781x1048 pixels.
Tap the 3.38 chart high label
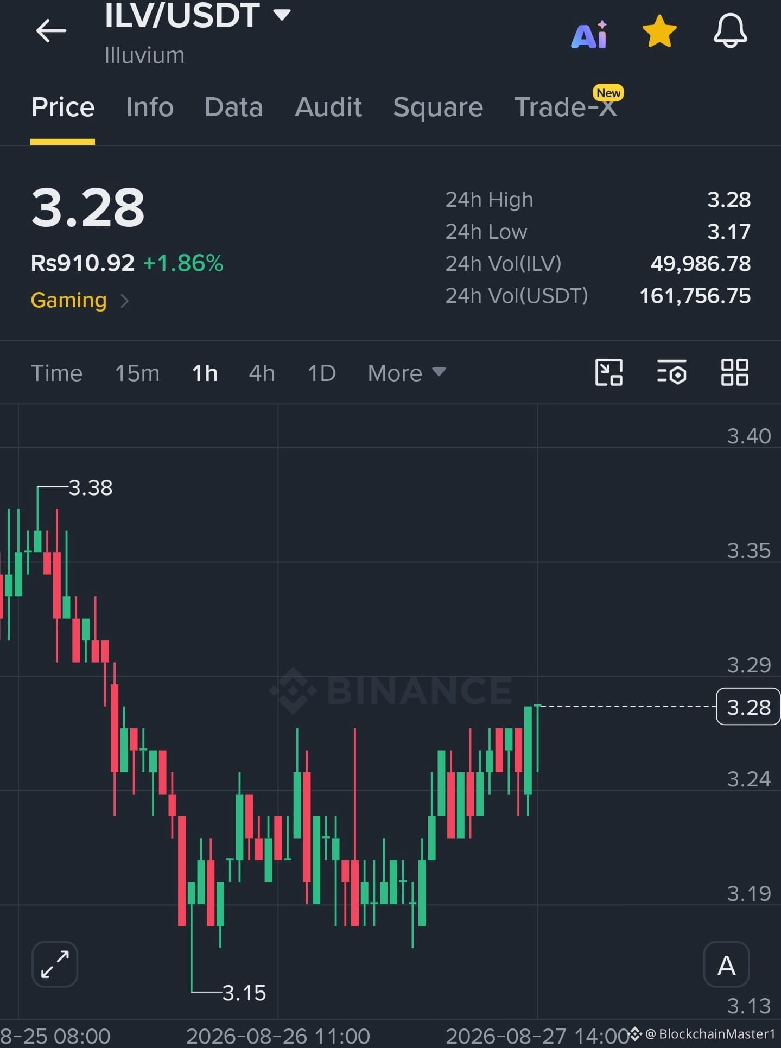tap(91, 487)
